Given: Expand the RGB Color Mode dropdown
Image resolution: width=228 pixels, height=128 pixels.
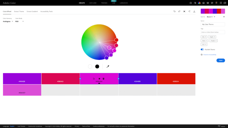Looking at the screenshot, I should point(20,22).
